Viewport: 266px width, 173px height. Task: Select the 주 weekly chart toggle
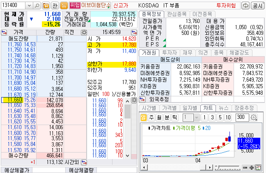click(x=151, y=117)
